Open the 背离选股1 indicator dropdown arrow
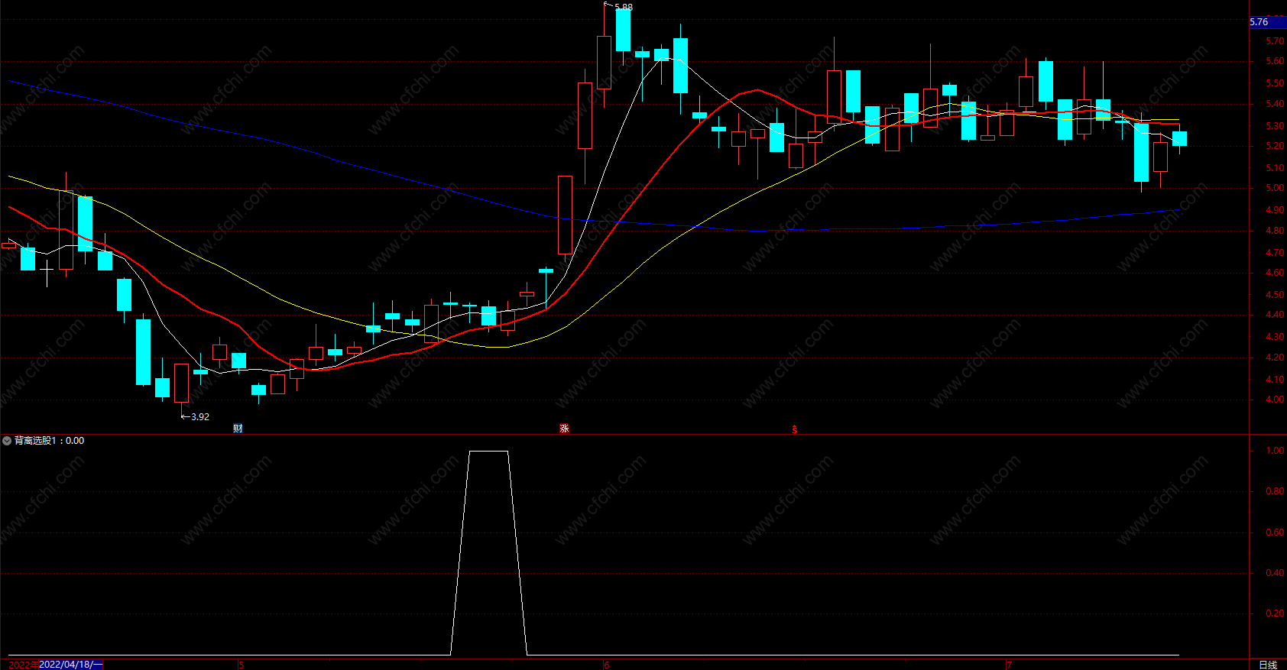 tap(7, 441)
